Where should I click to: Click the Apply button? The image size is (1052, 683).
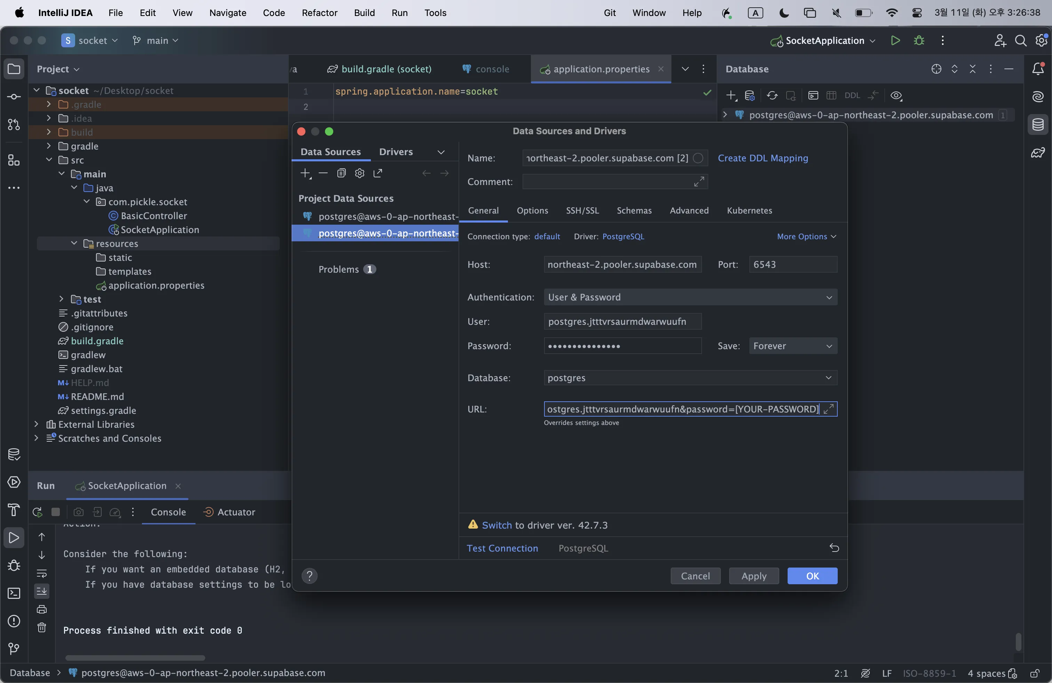click(753, 576)
